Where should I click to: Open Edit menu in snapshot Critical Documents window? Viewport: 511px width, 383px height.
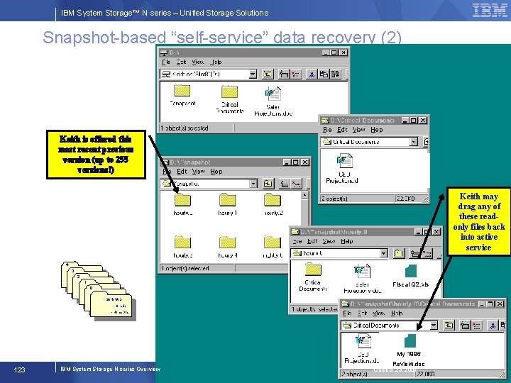(362, 313)
